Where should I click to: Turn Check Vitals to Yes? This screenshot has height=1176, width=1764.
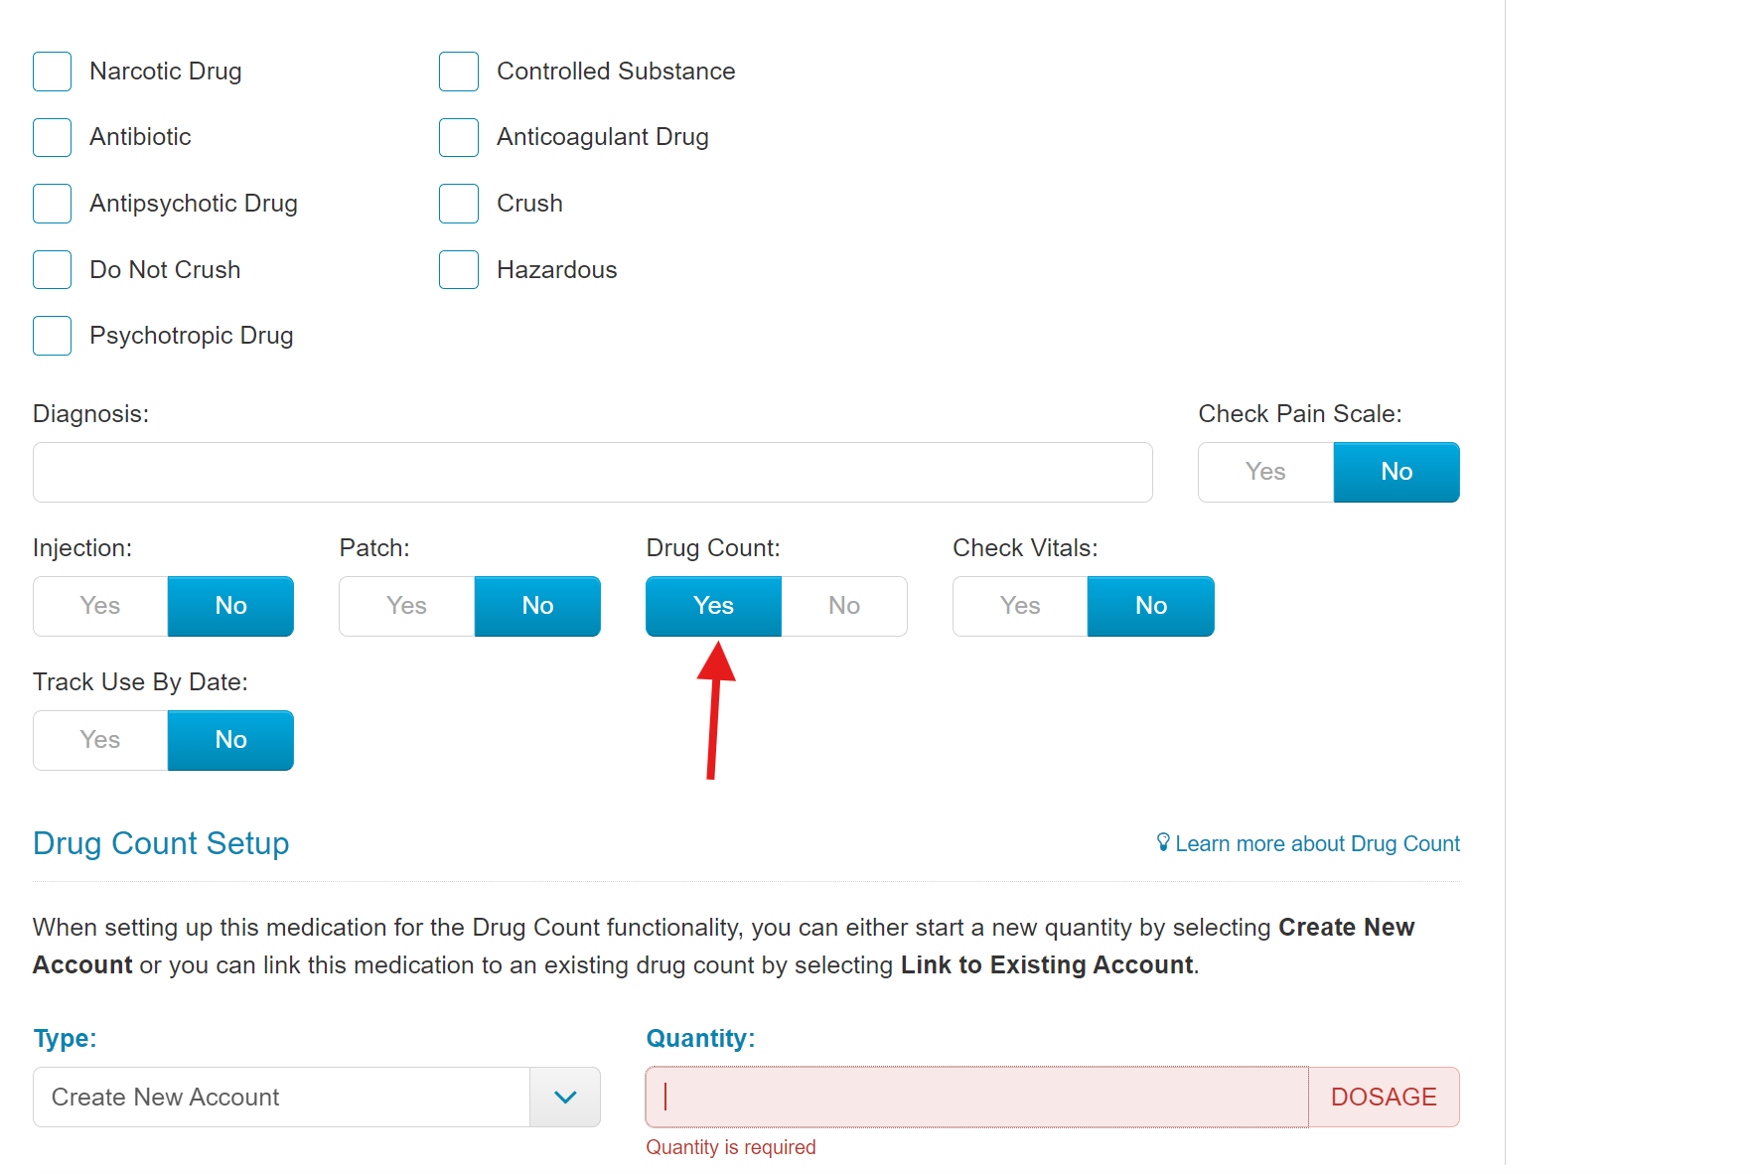(1020, 606)
